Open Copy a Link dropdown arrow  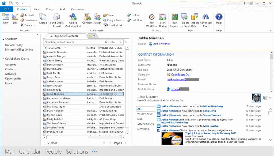pyautogui.click(x=124, y=20)
